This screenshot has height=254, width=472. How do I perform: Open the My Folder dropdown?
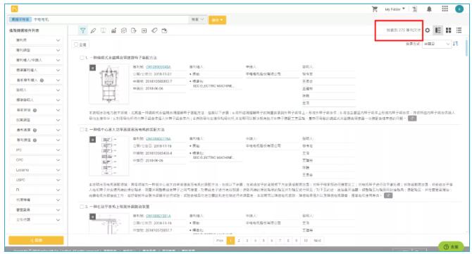click(395, 9)
